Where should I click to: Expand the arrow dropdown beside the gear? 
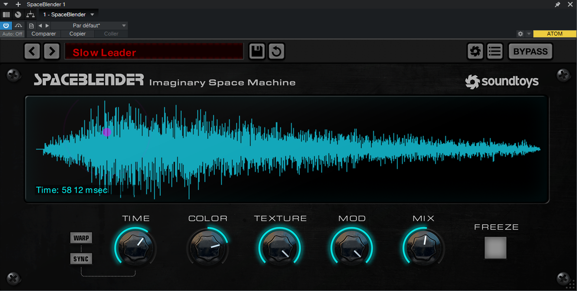528,34
